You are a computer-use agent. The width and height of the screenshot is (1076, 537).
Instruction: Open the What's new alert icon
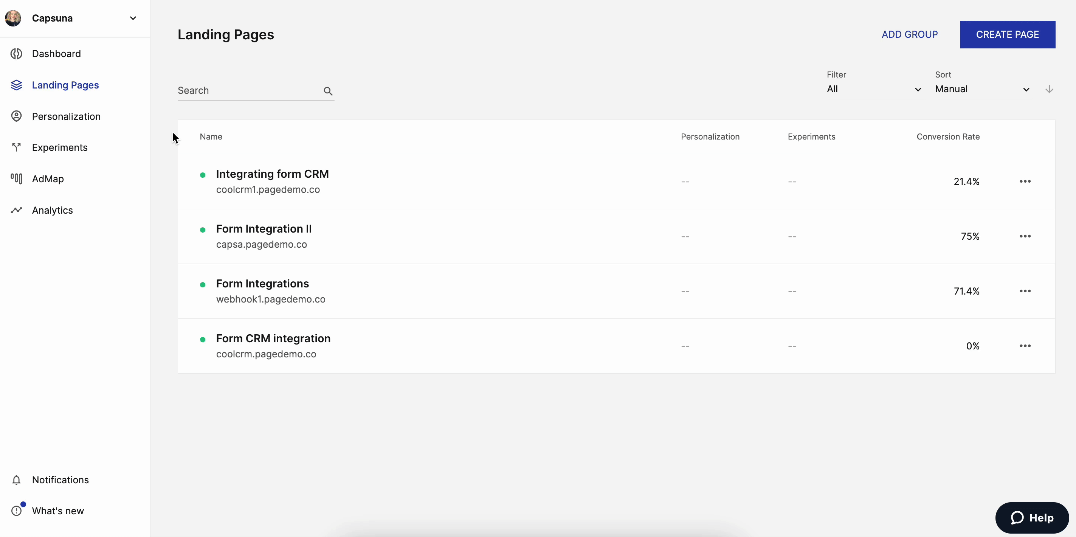click(x=16, y=510)
